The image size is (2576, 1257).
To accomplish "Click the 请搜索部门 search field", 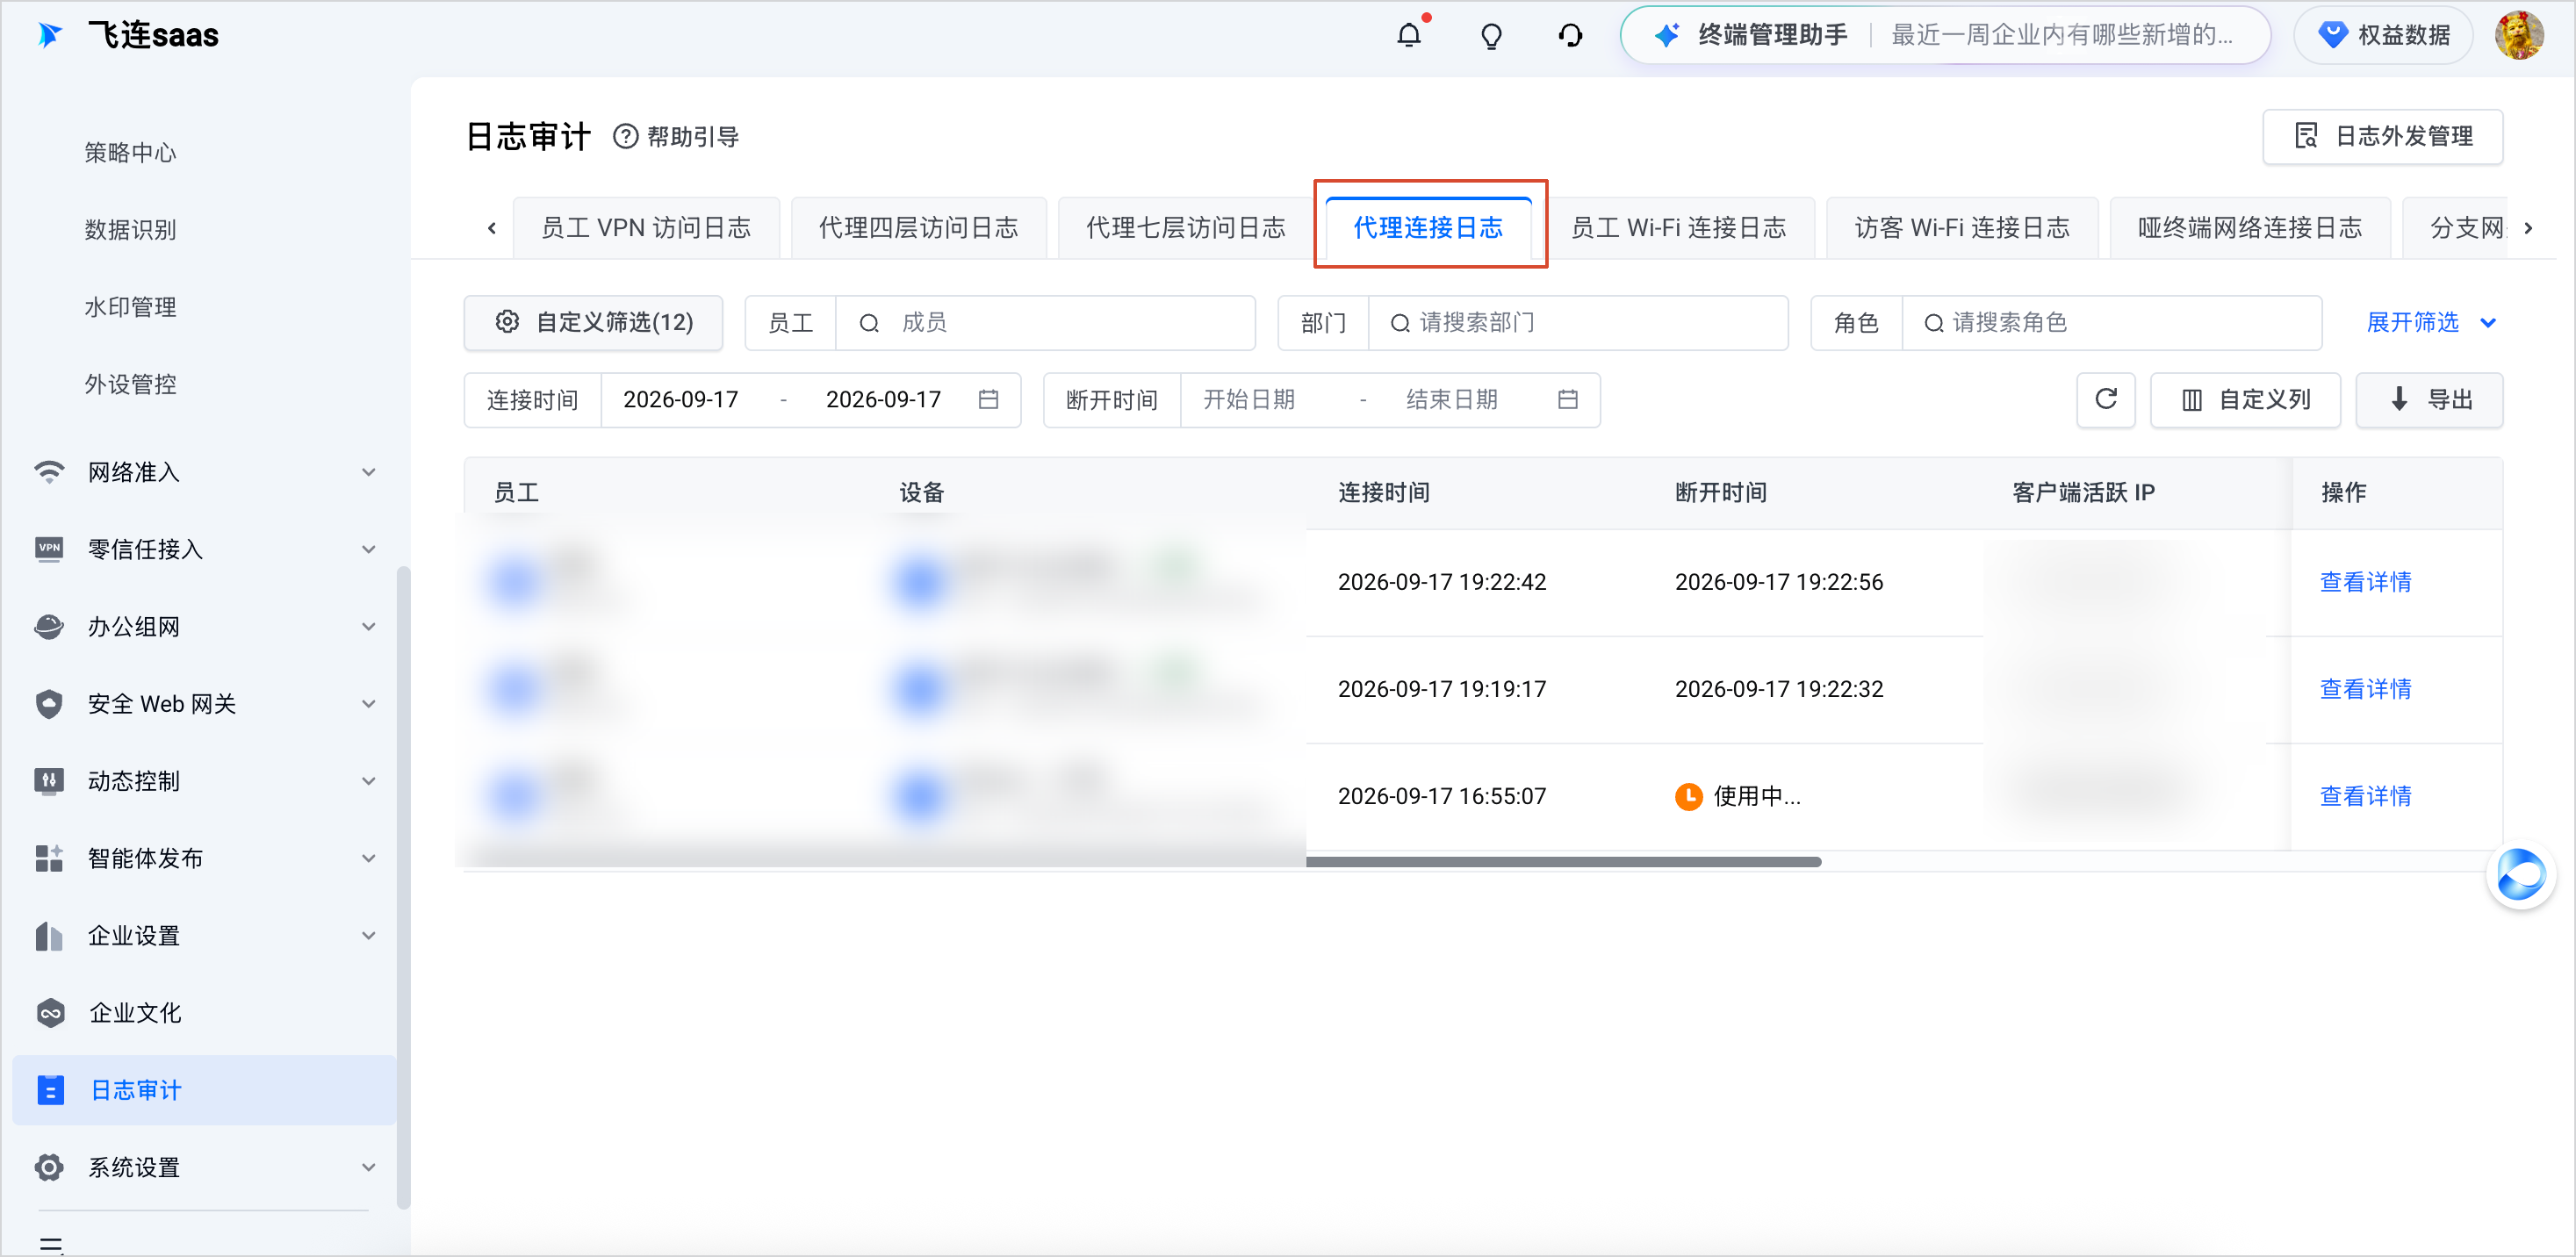I will [x=1577, y=322].
